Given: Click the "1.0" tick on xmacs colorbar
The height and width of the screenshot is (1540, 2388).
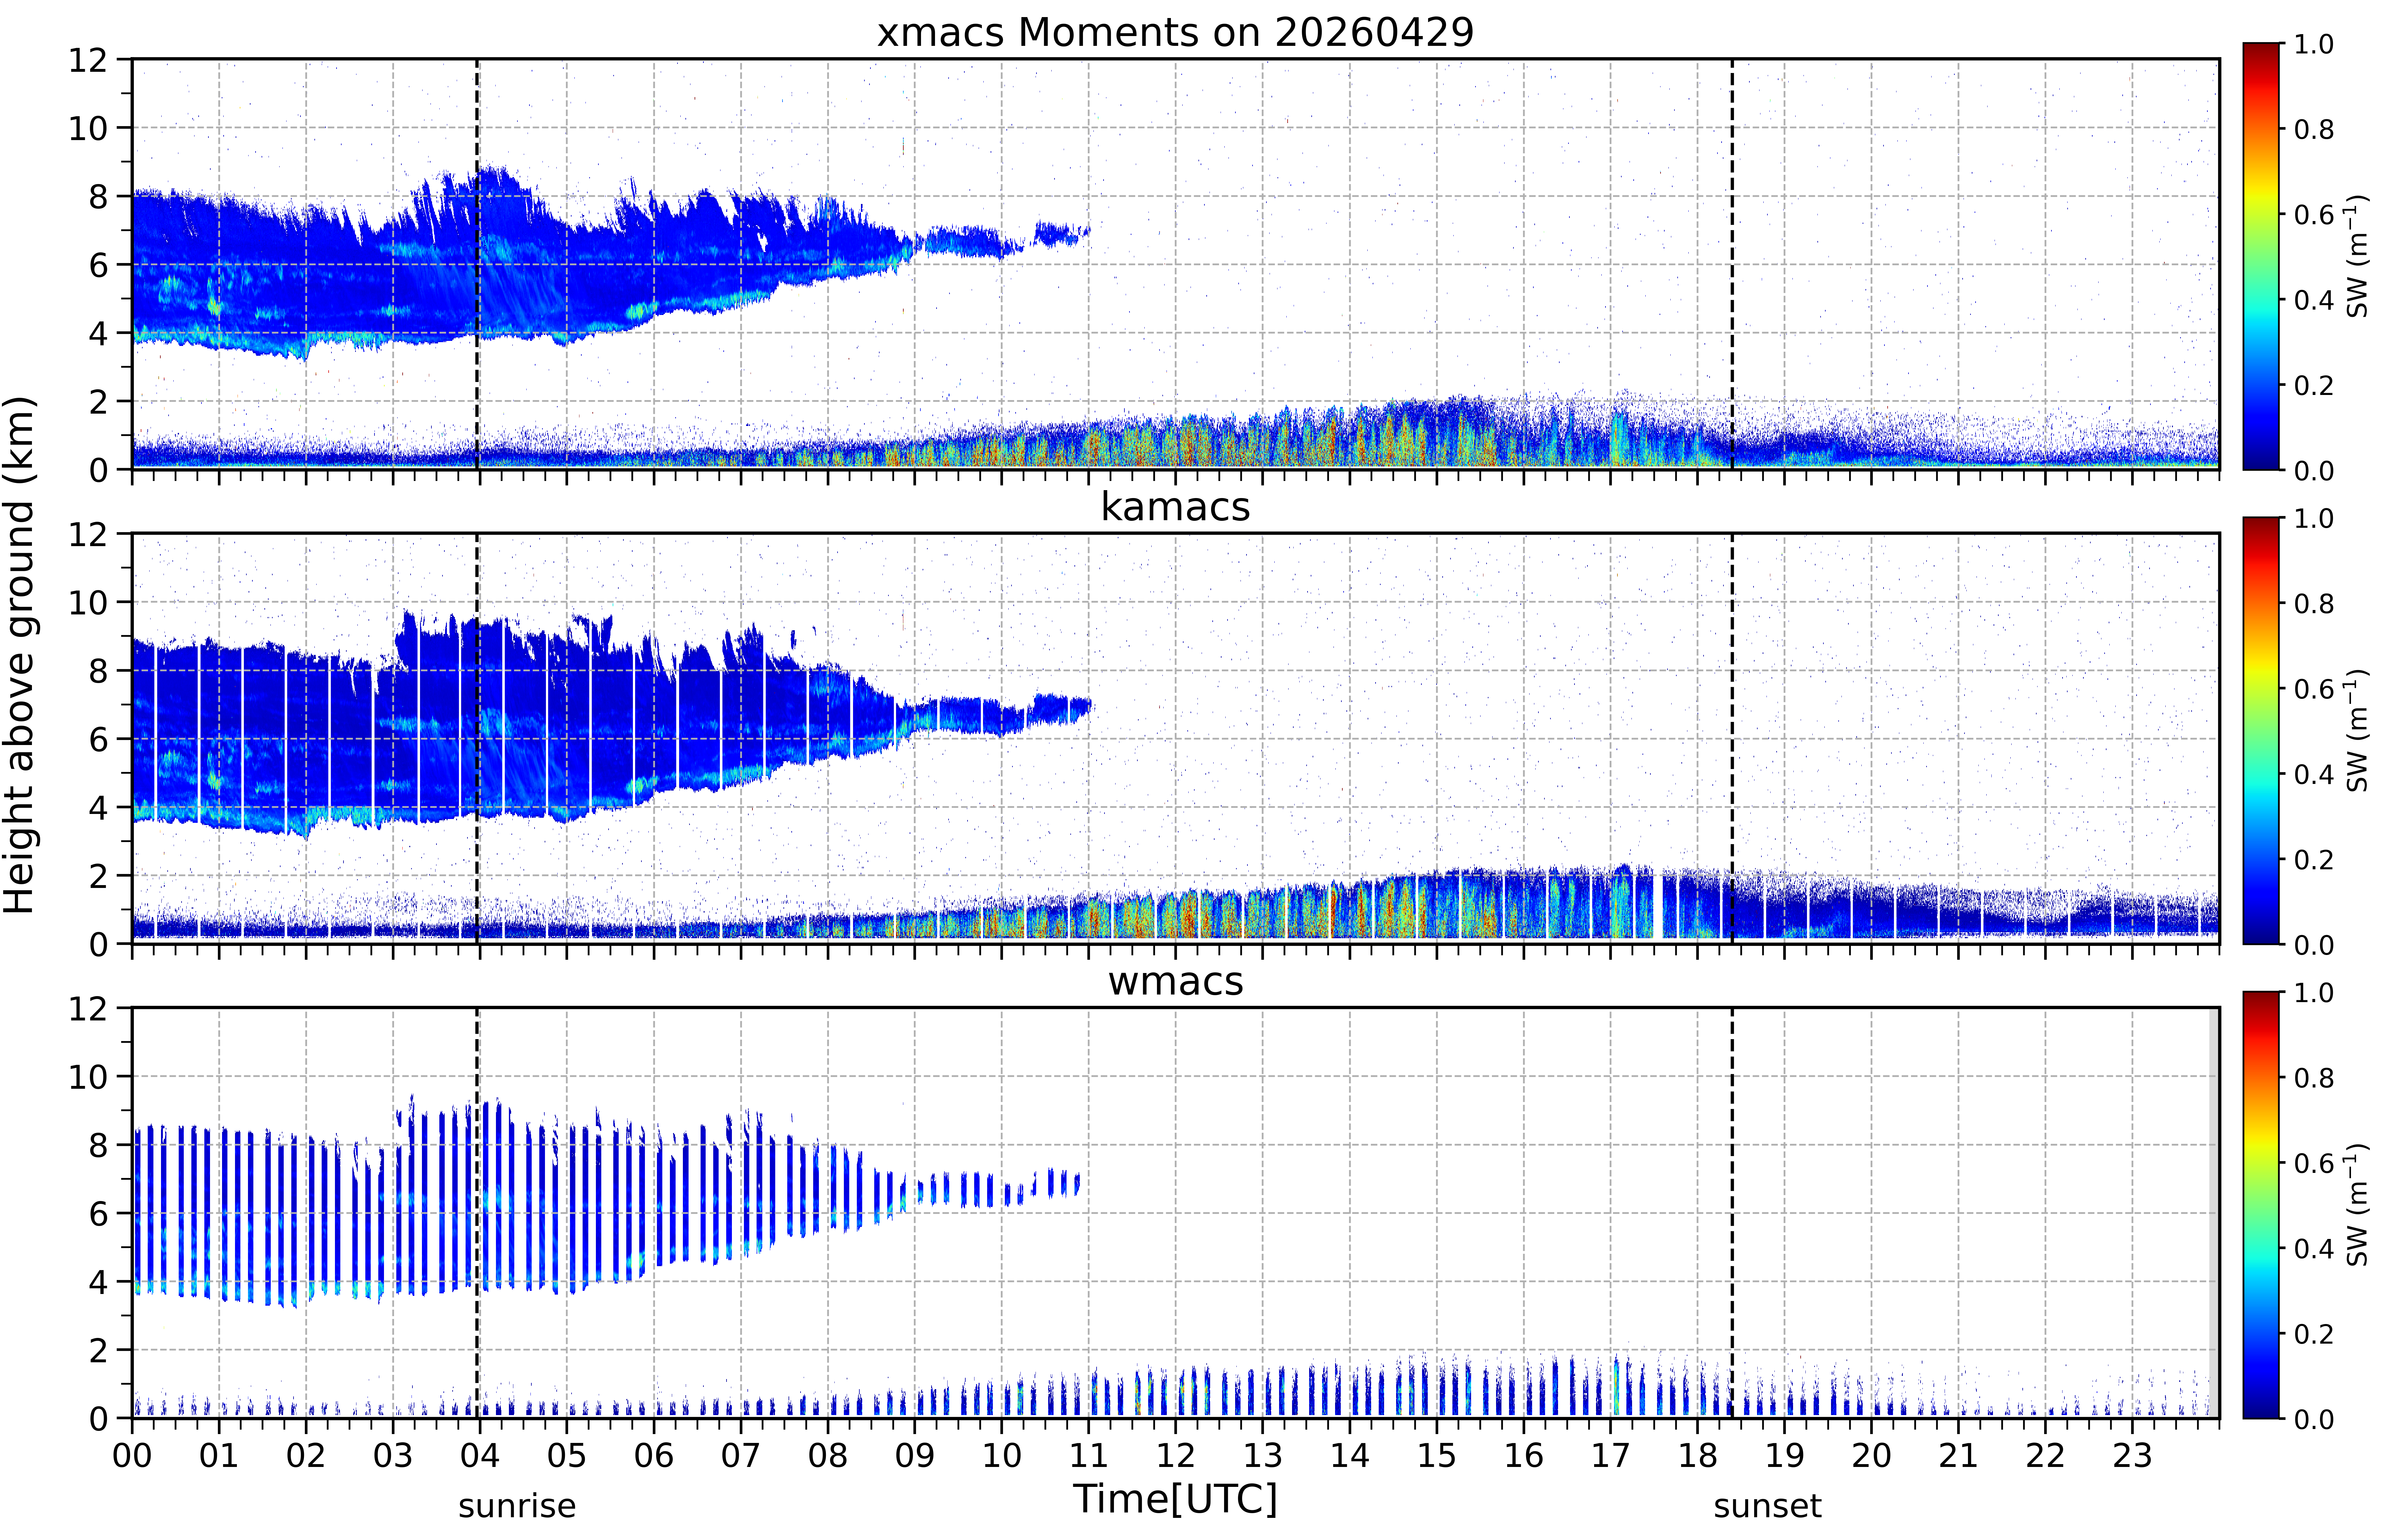Looking at the screenshot, I should click(x=2314, y=44).
